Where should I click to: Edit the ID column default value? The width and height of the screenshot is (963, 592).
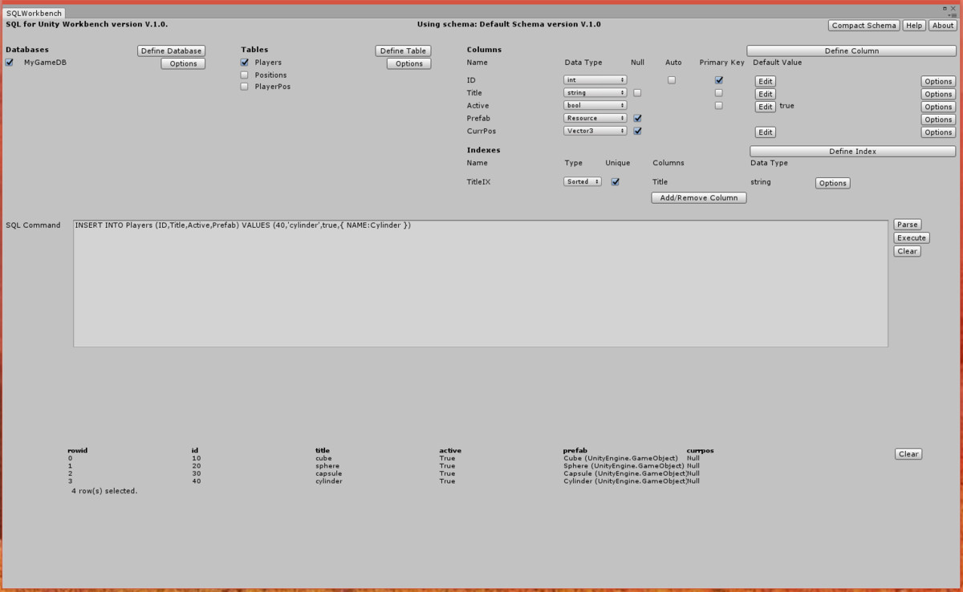coord(766,81)
